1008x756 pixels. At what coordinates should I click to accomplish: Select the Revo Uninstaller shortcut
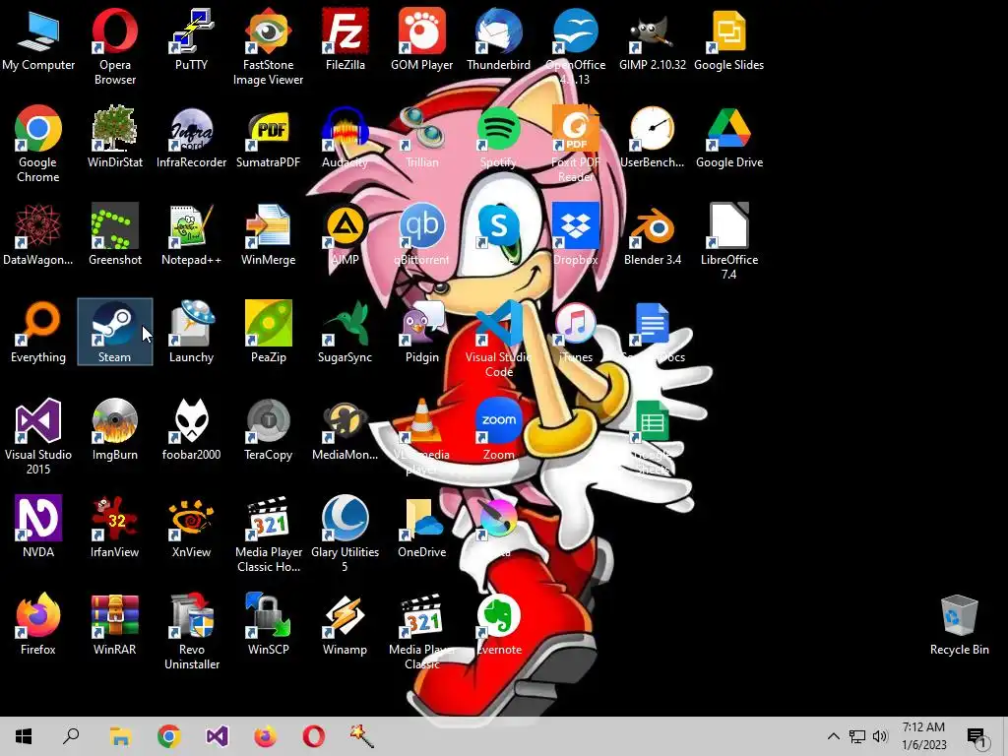(192, 616)
